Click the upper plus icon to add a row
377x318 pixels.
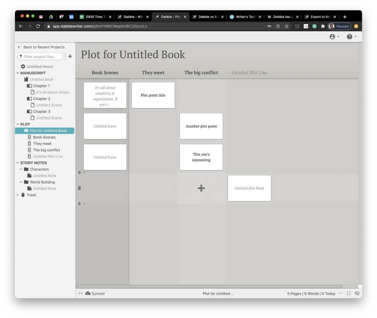tap(79, 172)
